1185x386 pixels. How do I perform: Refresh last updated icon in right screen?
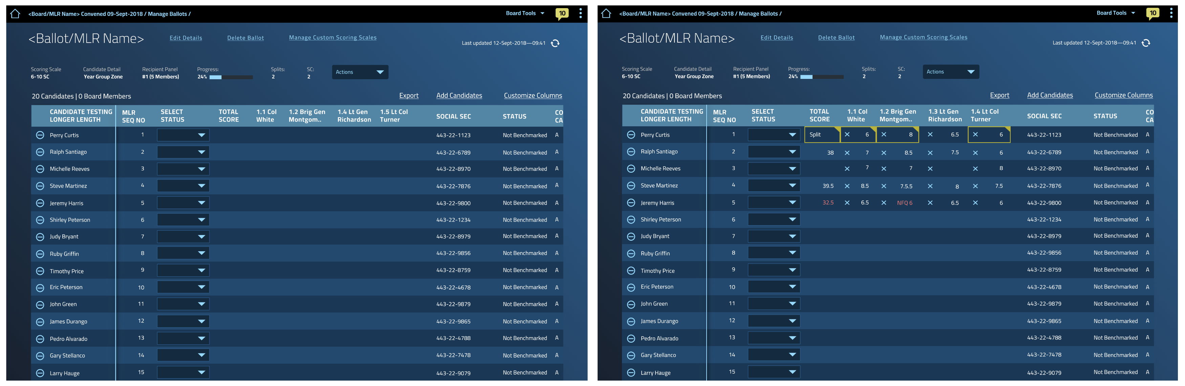pyautogui.click(x=1146, y=43)
